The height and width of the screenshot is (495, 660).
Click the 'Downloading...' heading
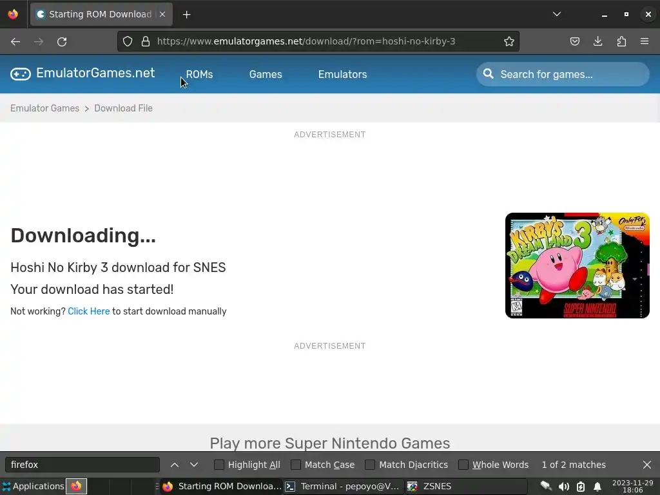pyautogui.click(x=83, y=235)
